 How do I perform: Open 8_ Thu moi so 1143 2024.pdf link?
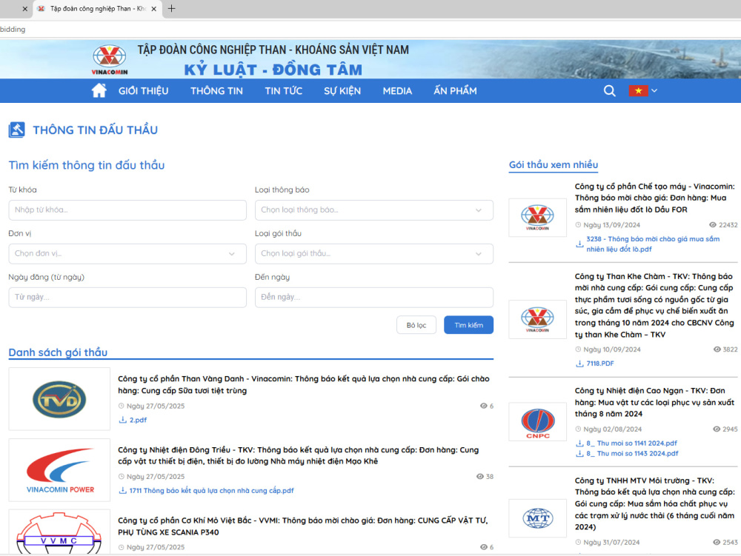(632, 454)
